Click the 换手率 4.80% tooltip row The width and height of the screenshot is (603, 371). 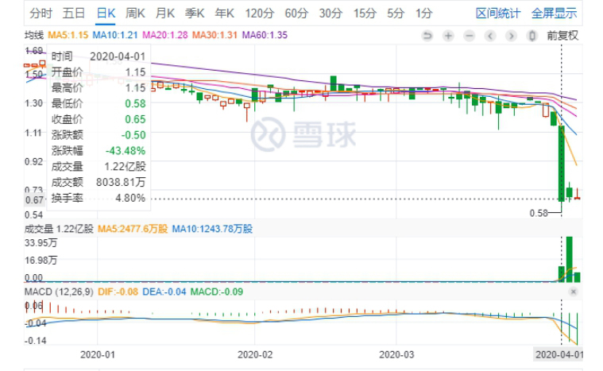click(x=99, y=198)
